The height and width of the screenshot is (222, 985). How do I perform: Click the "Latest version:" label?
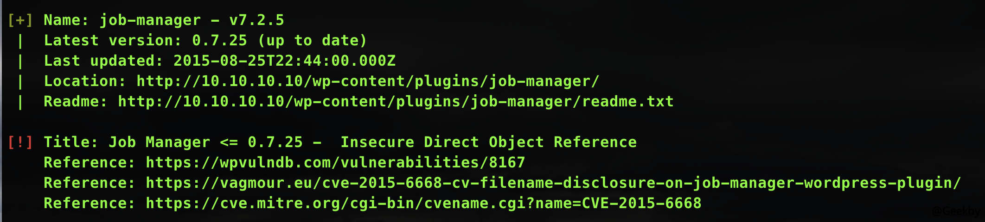point(113,41)
